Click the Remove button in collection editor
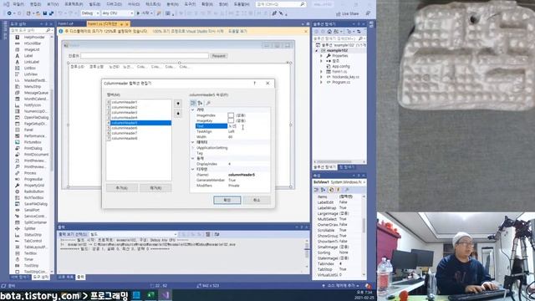Viewport: 535px width, 301px height. tap(155, 187)
